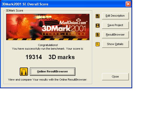Click the icon beside the ResultBrowser button
Viewport: 164px width, 131px height.
click(x=98, y=35)
